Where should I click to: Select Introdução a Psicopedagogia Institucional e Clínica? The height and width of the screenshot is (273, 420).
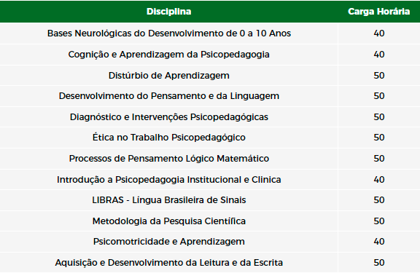[168, 180]
